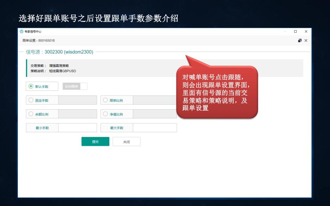Viewport: 330px width, 206px height.
Task: Click the 关闭 button
Action: pos(127,142)
